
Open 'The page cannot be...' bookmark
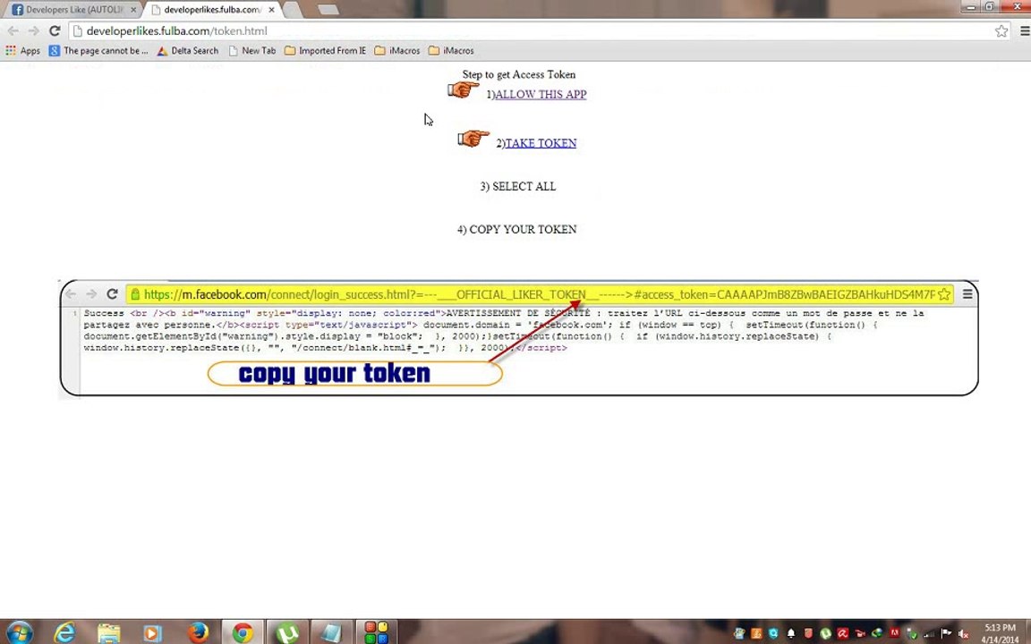point(98,51)
